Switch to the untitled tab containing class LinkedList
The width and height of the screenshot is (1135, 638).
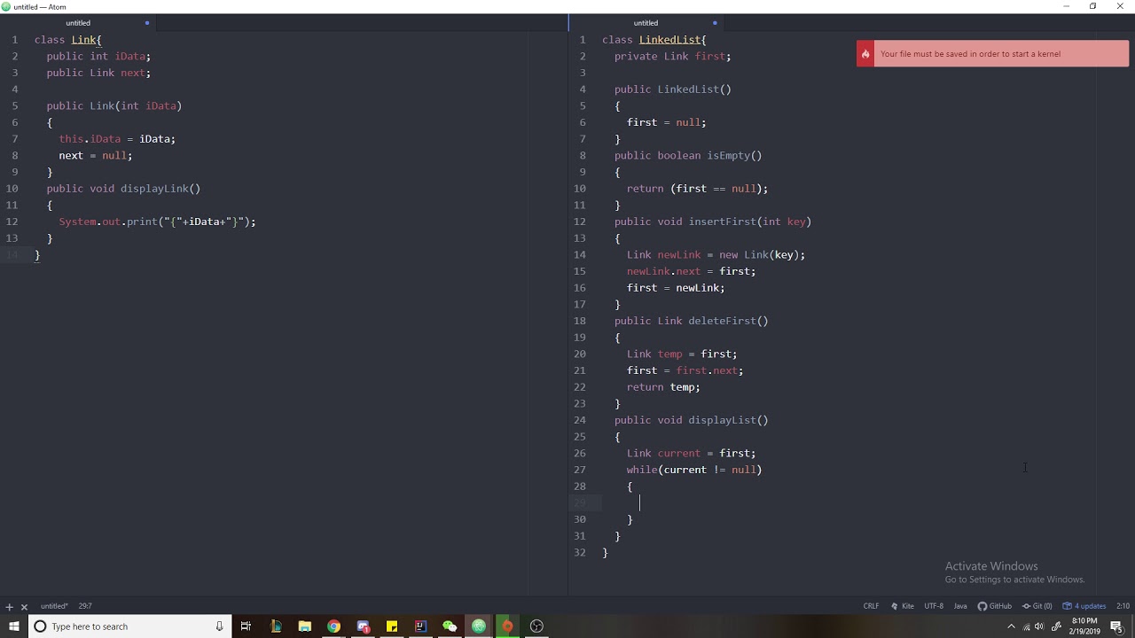click(x=646, y=23)
